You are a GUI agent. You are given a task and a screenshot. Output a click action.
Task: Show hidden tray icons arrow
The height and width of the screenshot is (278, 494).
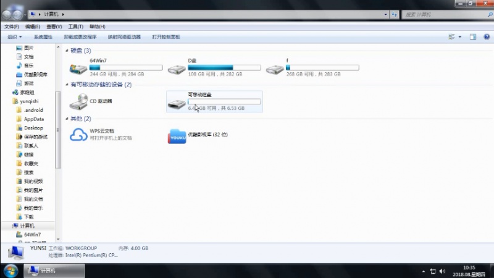[424, 271]
